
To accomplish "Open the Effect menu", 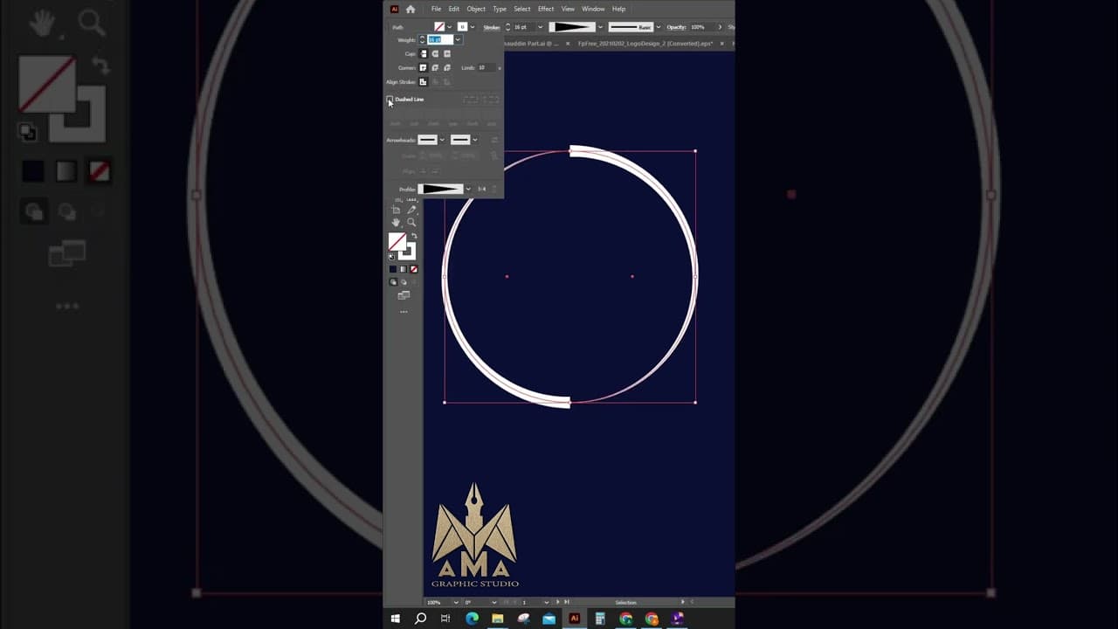I will [546, 9].
